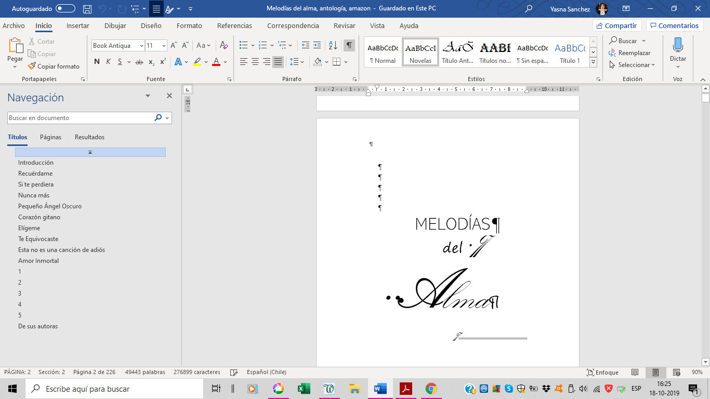
Task: Click the strikethrough text icon
Action: tap(139, 62)
